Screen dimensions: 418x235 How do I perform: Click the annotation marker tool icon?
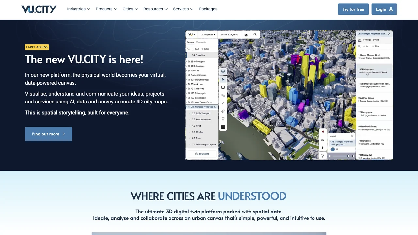(223, 119)
